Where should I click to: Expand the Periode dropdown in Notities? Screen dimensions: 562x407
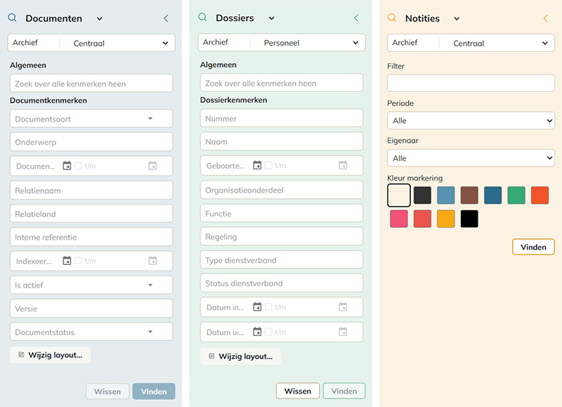[471, 121]
